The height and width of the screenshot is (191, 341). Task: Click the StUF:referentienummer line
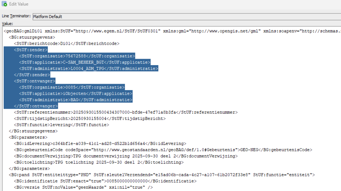126,113
